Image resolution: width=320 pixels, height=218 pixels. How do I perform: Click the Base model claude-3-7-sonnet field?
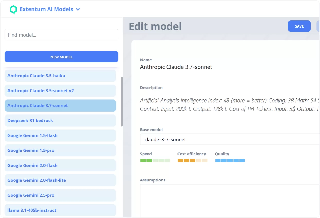[230, 139]
